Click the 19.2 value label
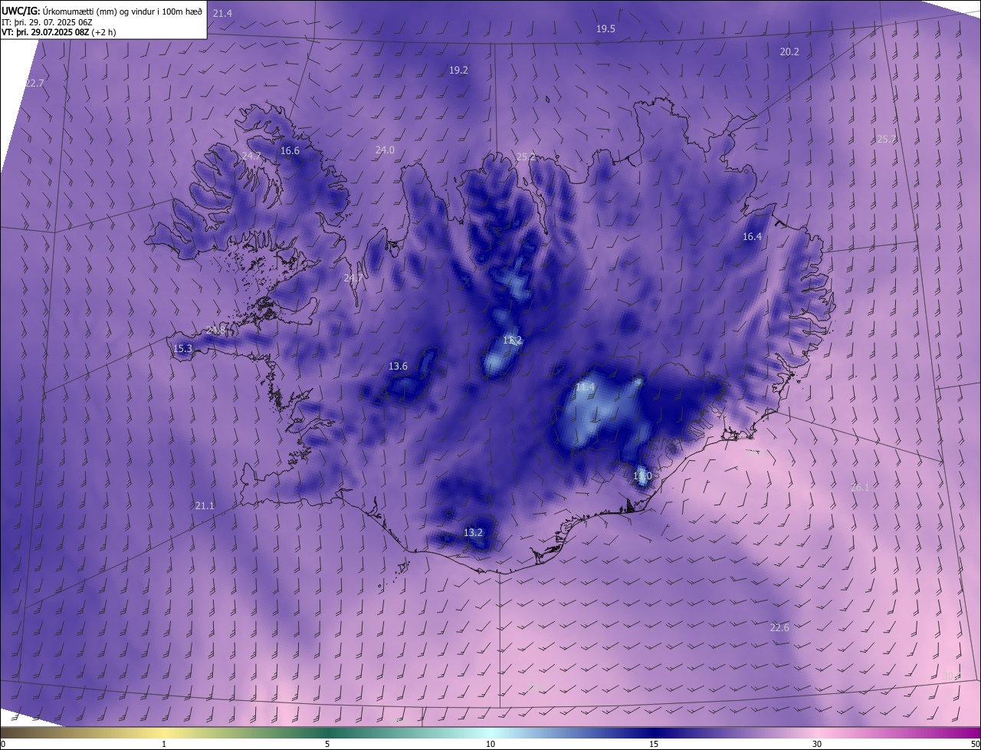Image resolution: width=981 pixels, height=750 pixels. click(x=458, y=70)
